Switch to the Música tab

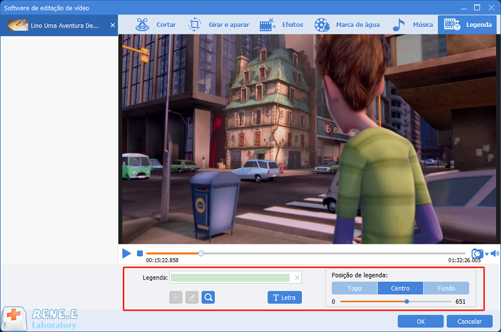[423, 24]
